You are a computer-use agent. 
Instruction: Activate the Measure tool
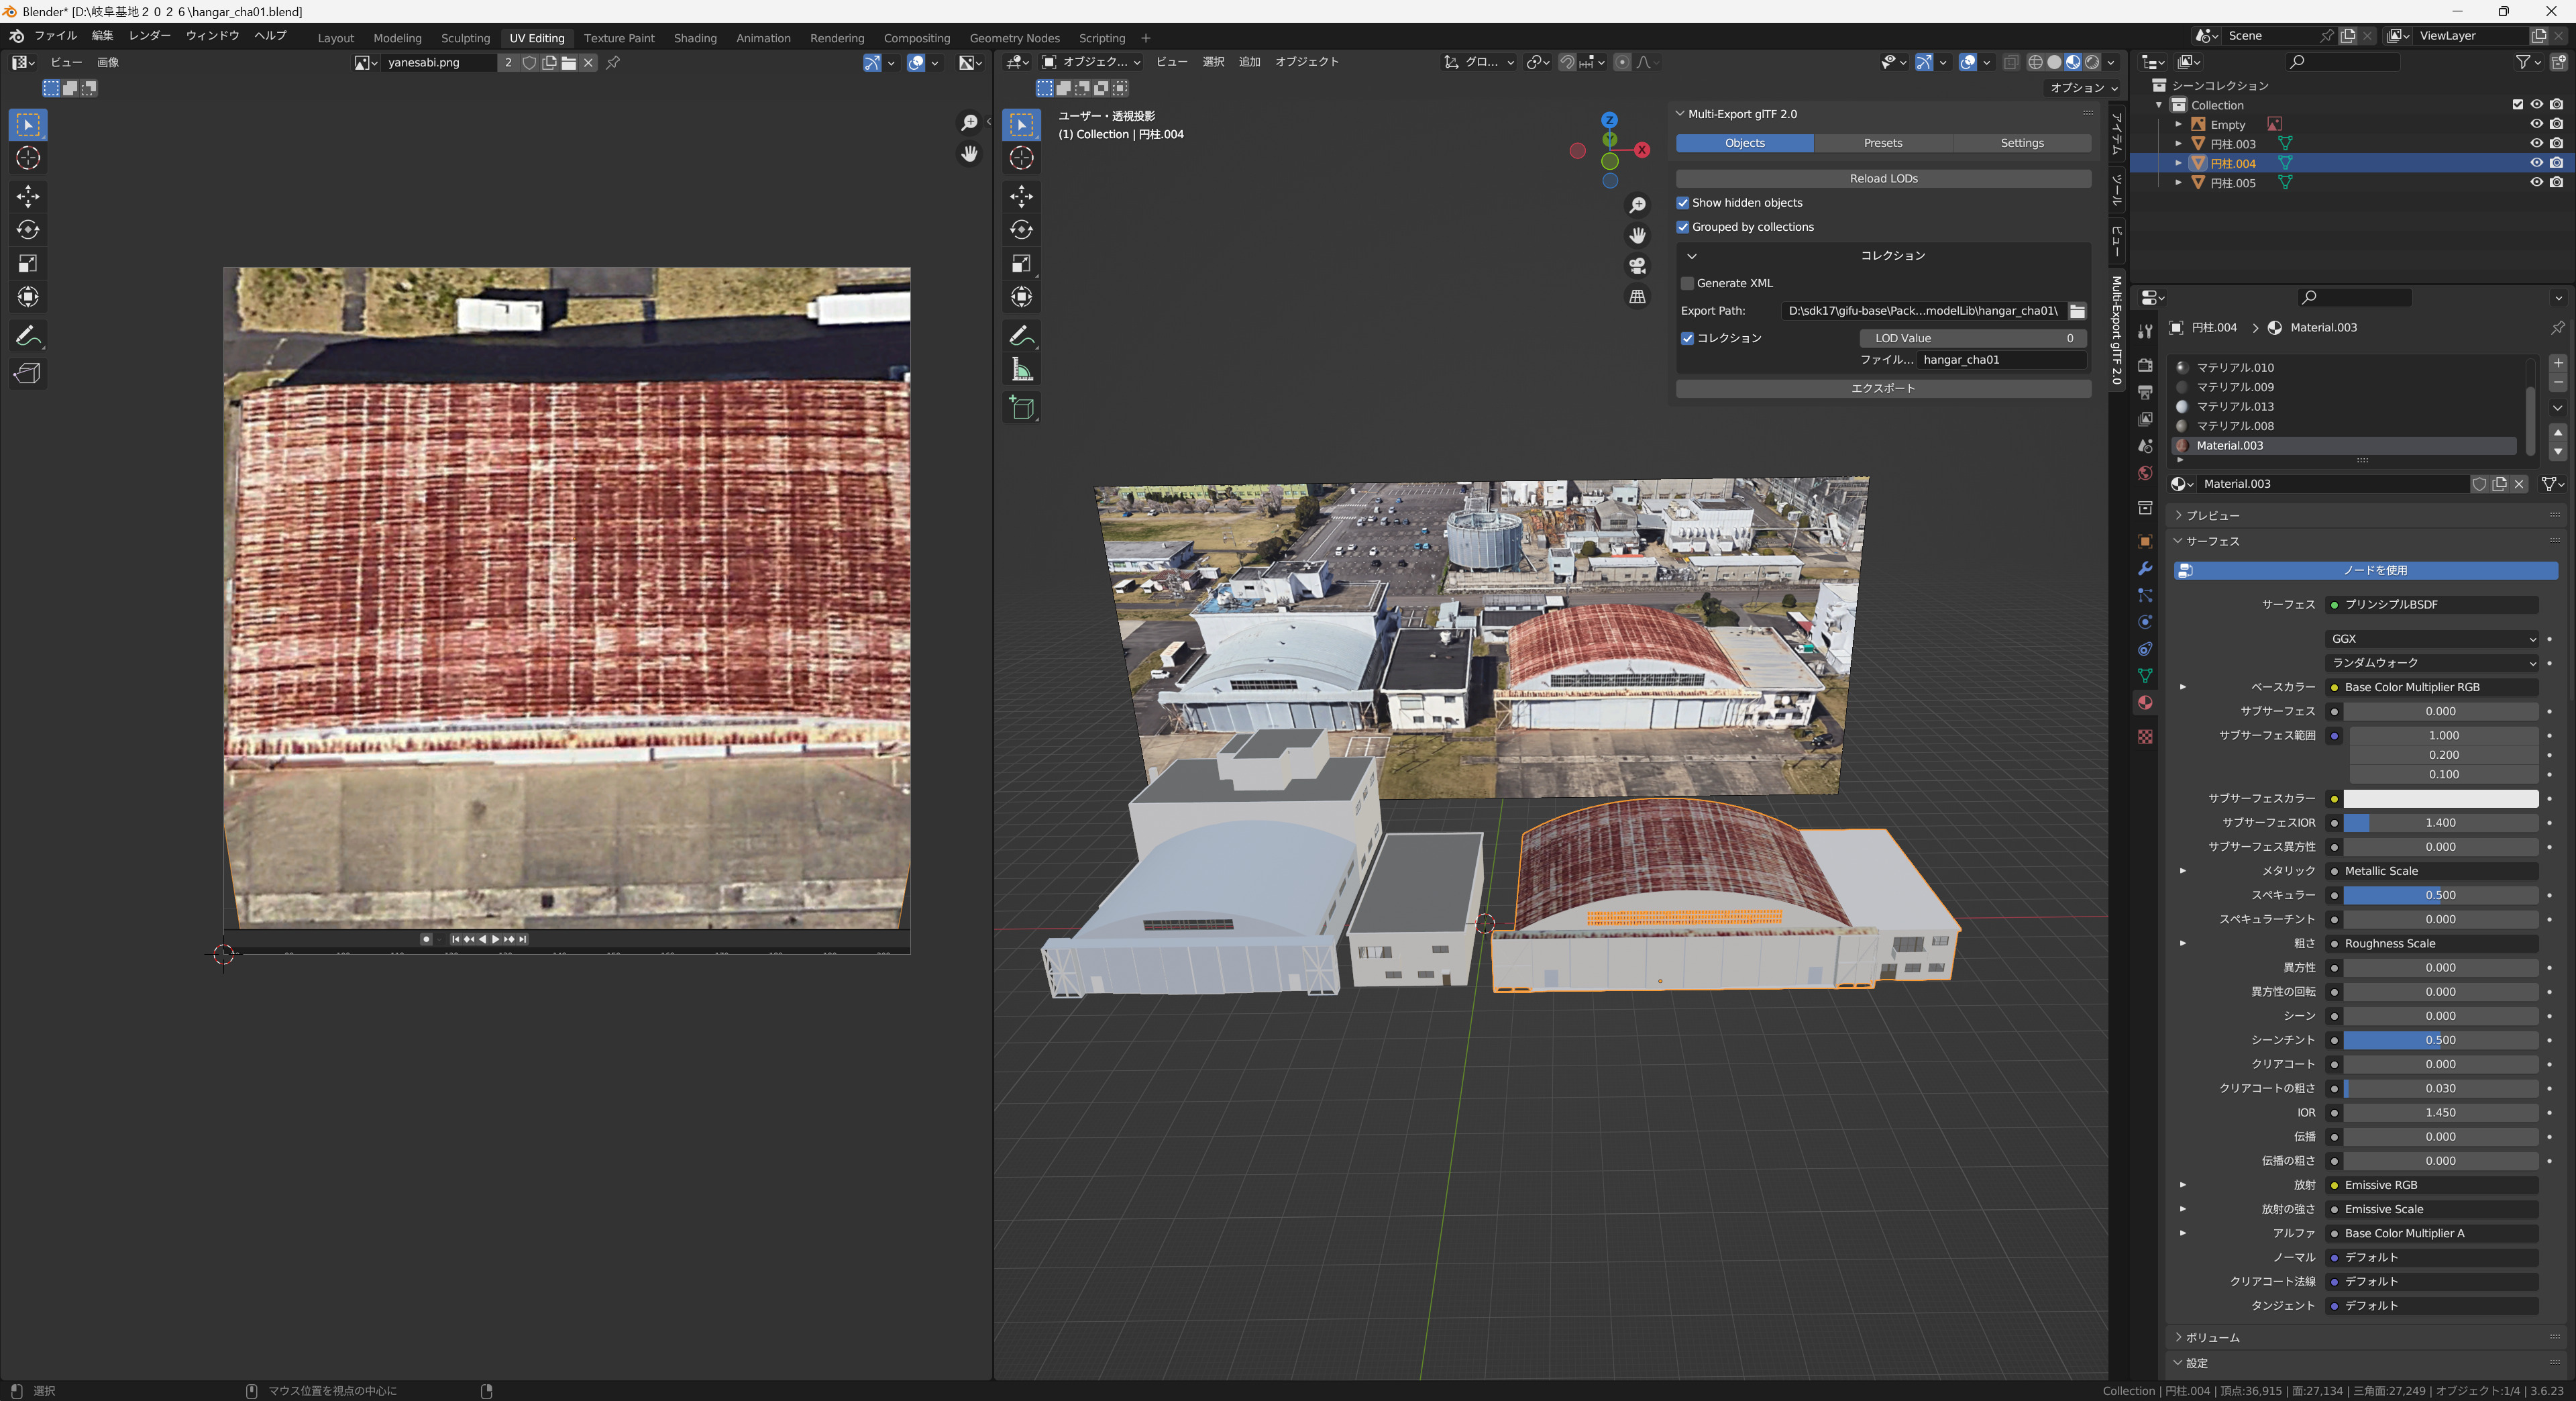pos(1021,370)
